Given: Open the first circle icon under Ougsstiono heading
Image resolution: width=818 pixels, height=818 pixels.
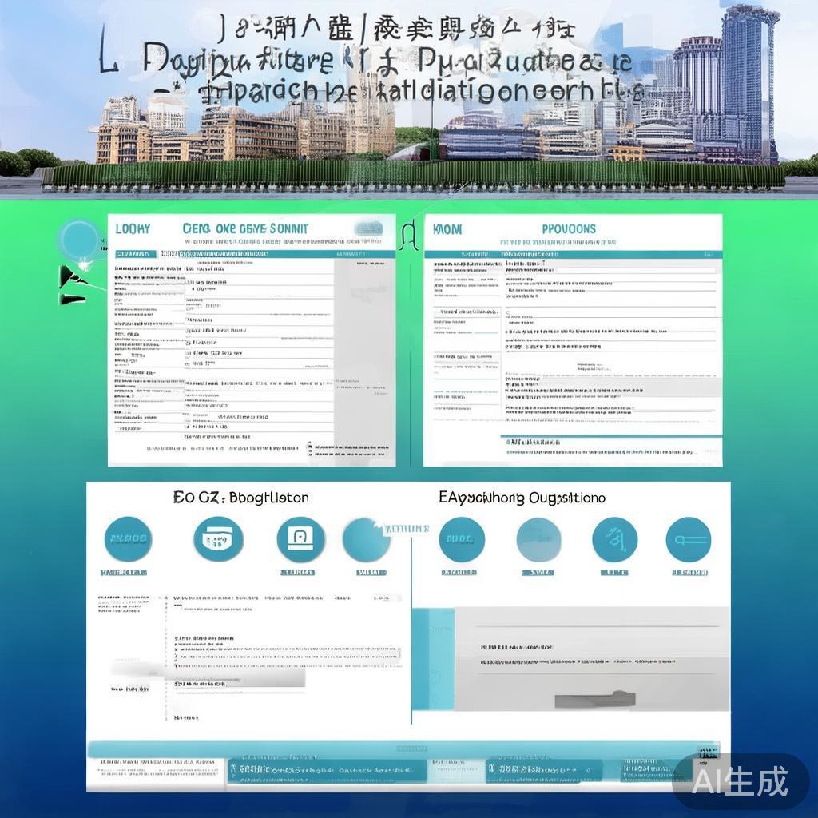Looking at the screenshot, I should tap(462, 539).
